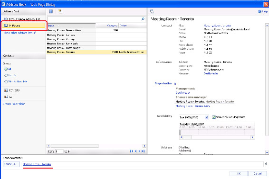Open the folder listed below Contacts

[8, 97]
